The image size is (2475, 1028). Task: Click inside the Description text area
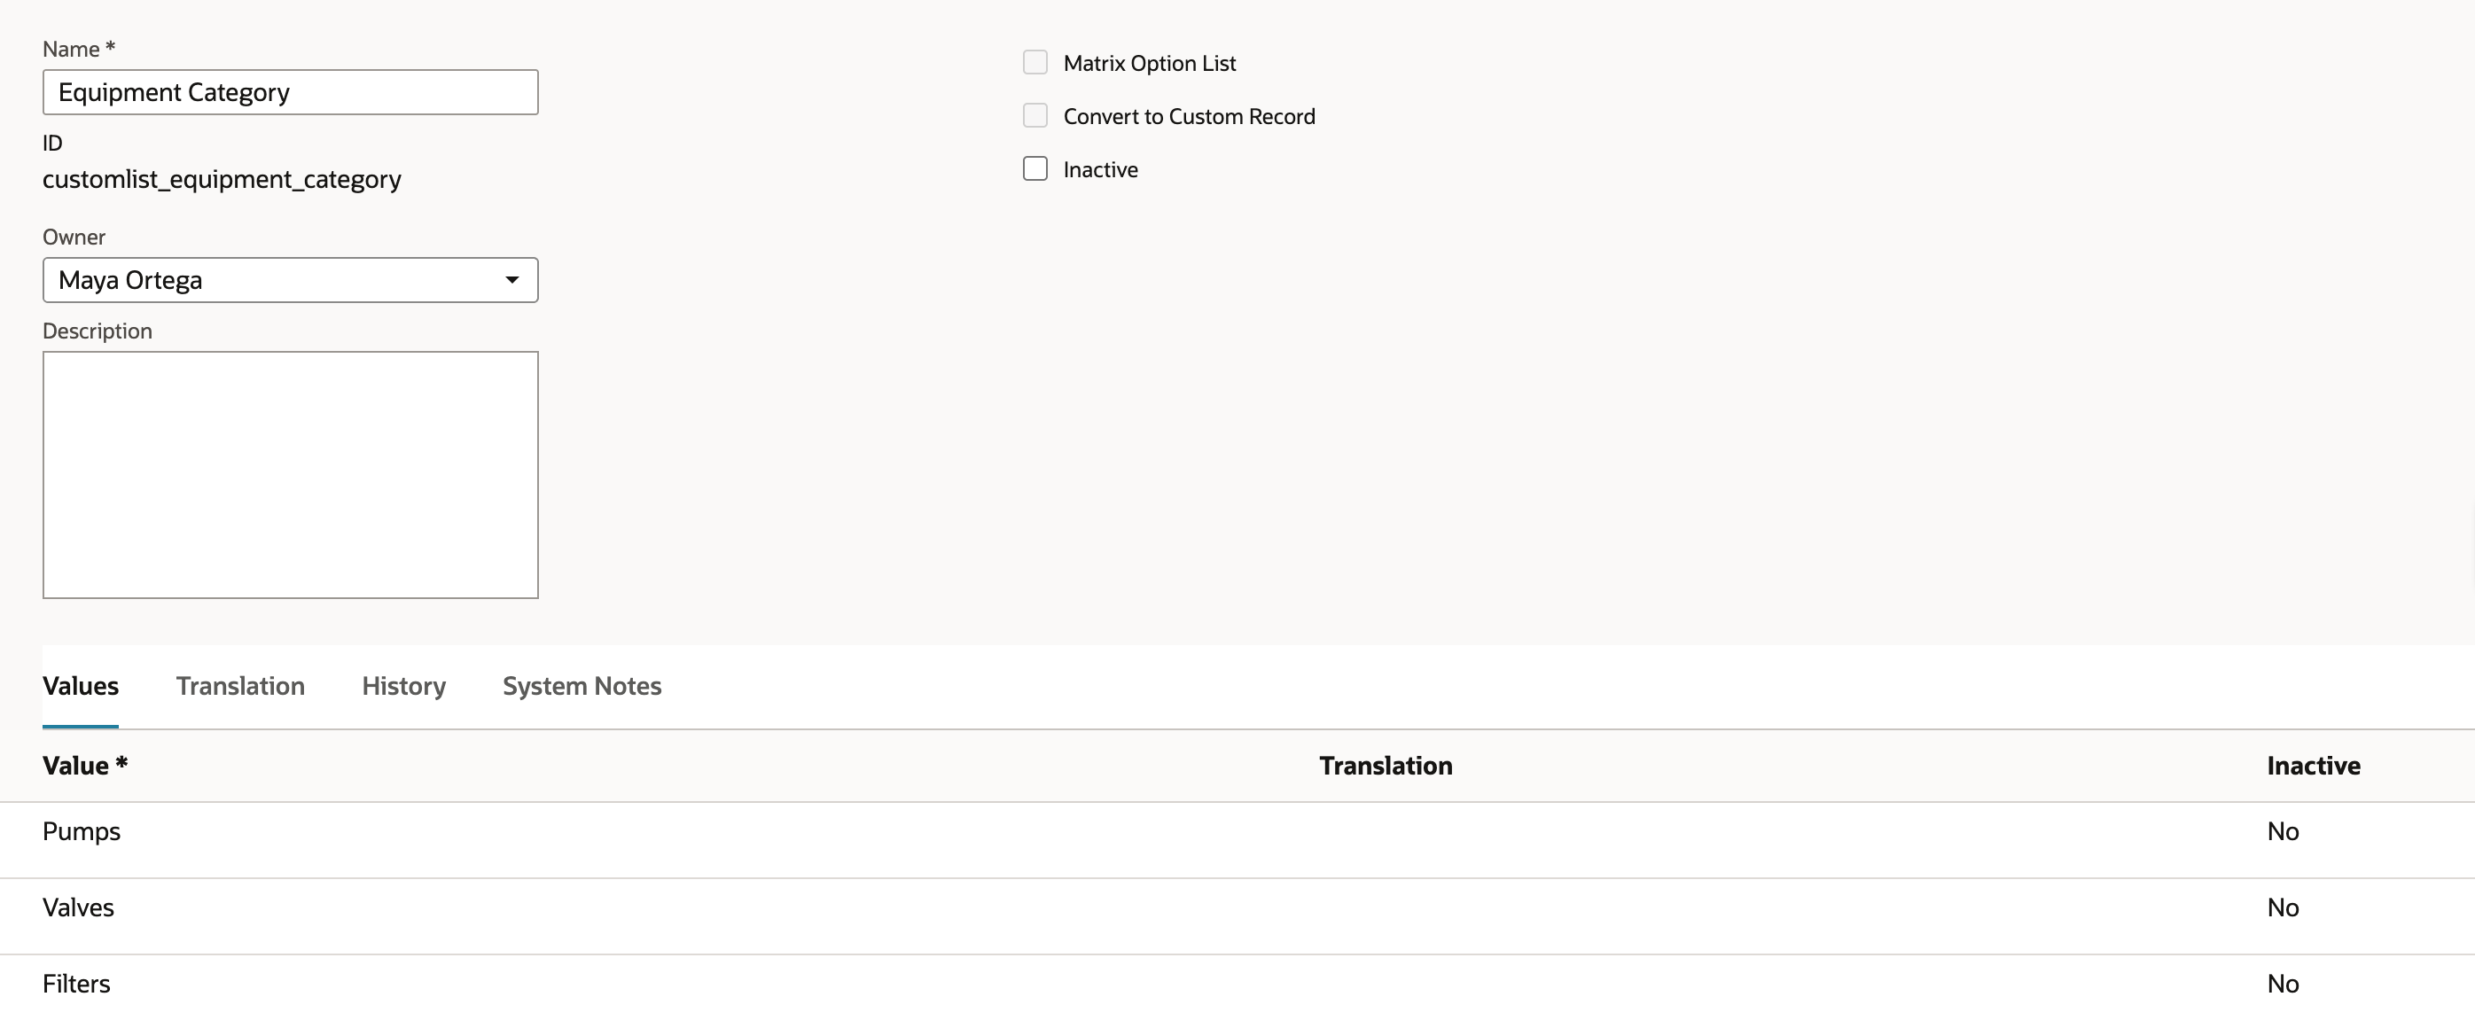pyautogui.click(x=290, y=475)
